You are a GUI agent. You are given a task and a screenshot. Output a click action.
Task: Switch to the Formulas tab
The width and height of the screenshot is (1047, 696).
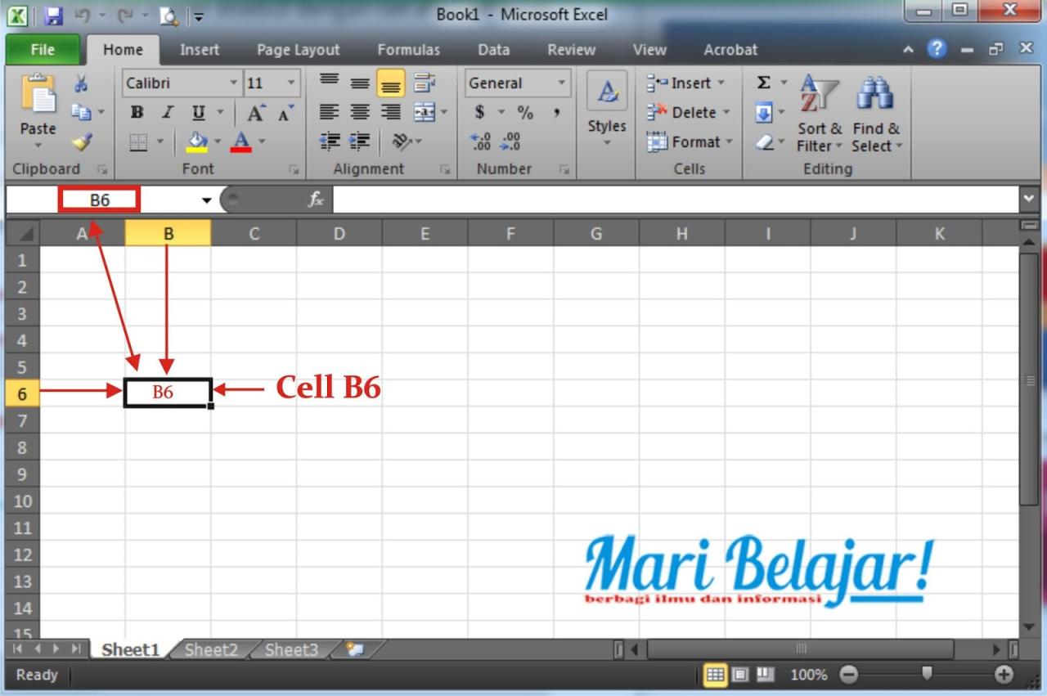[408, 50]
